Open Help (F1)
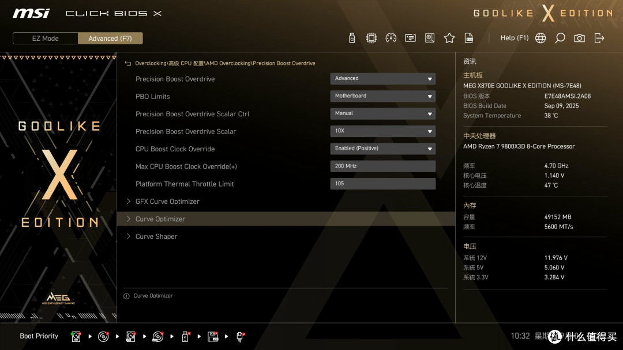This screenshot has height=350, width=623. point(515,38)
